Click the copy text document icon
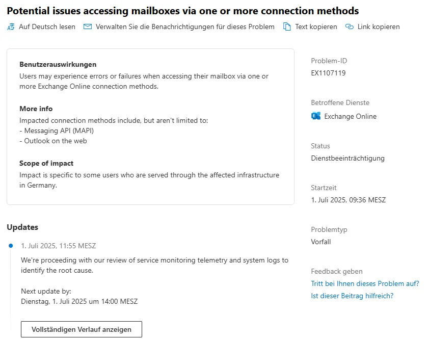This screenshot has width=428, height=340. (x=287, y=27)
